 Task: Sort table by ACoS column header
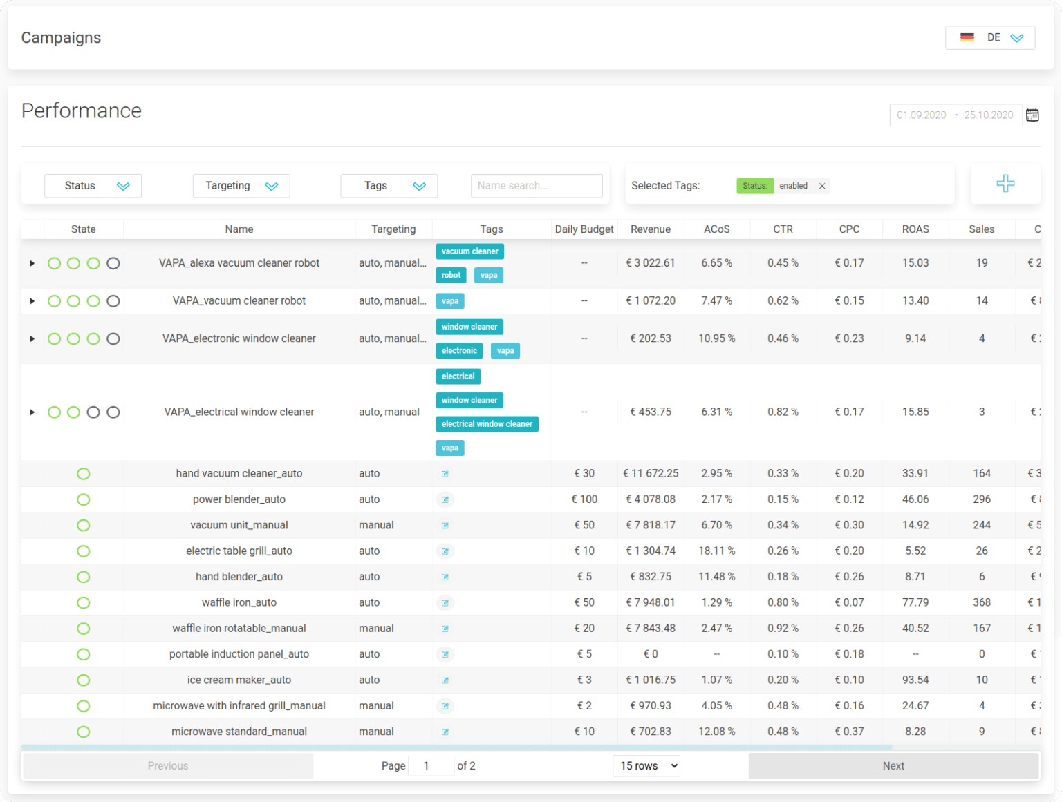pos(716,229)
